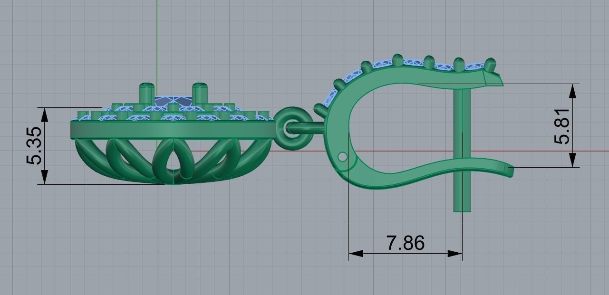
Task: Click the small hinge hole on the clasp
Action: [341, 156]
